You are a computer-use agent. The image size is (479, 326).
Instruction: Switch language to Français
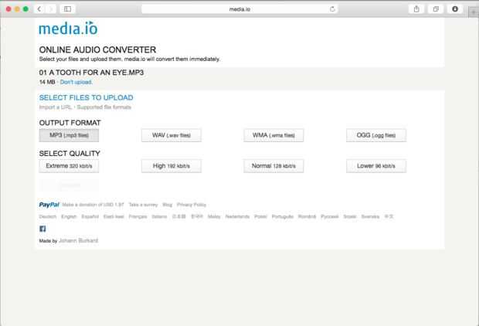click(138, 216)
